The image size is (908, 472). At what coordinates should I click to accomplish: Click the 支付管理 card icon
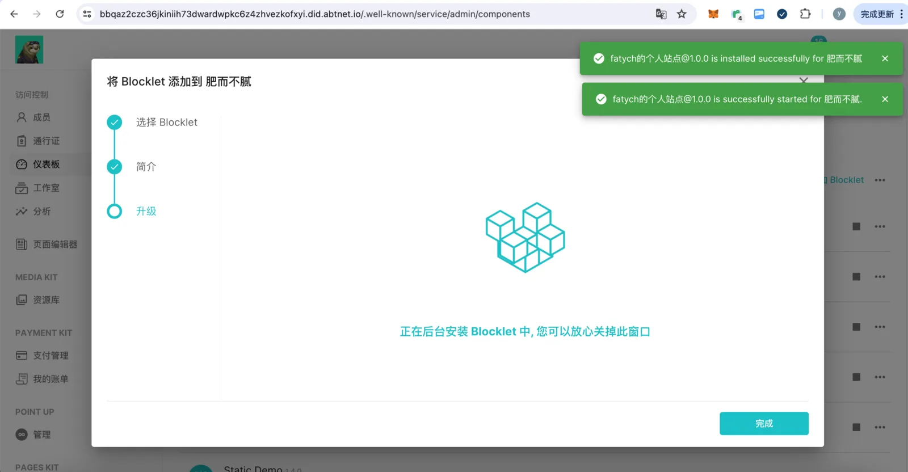22,355
